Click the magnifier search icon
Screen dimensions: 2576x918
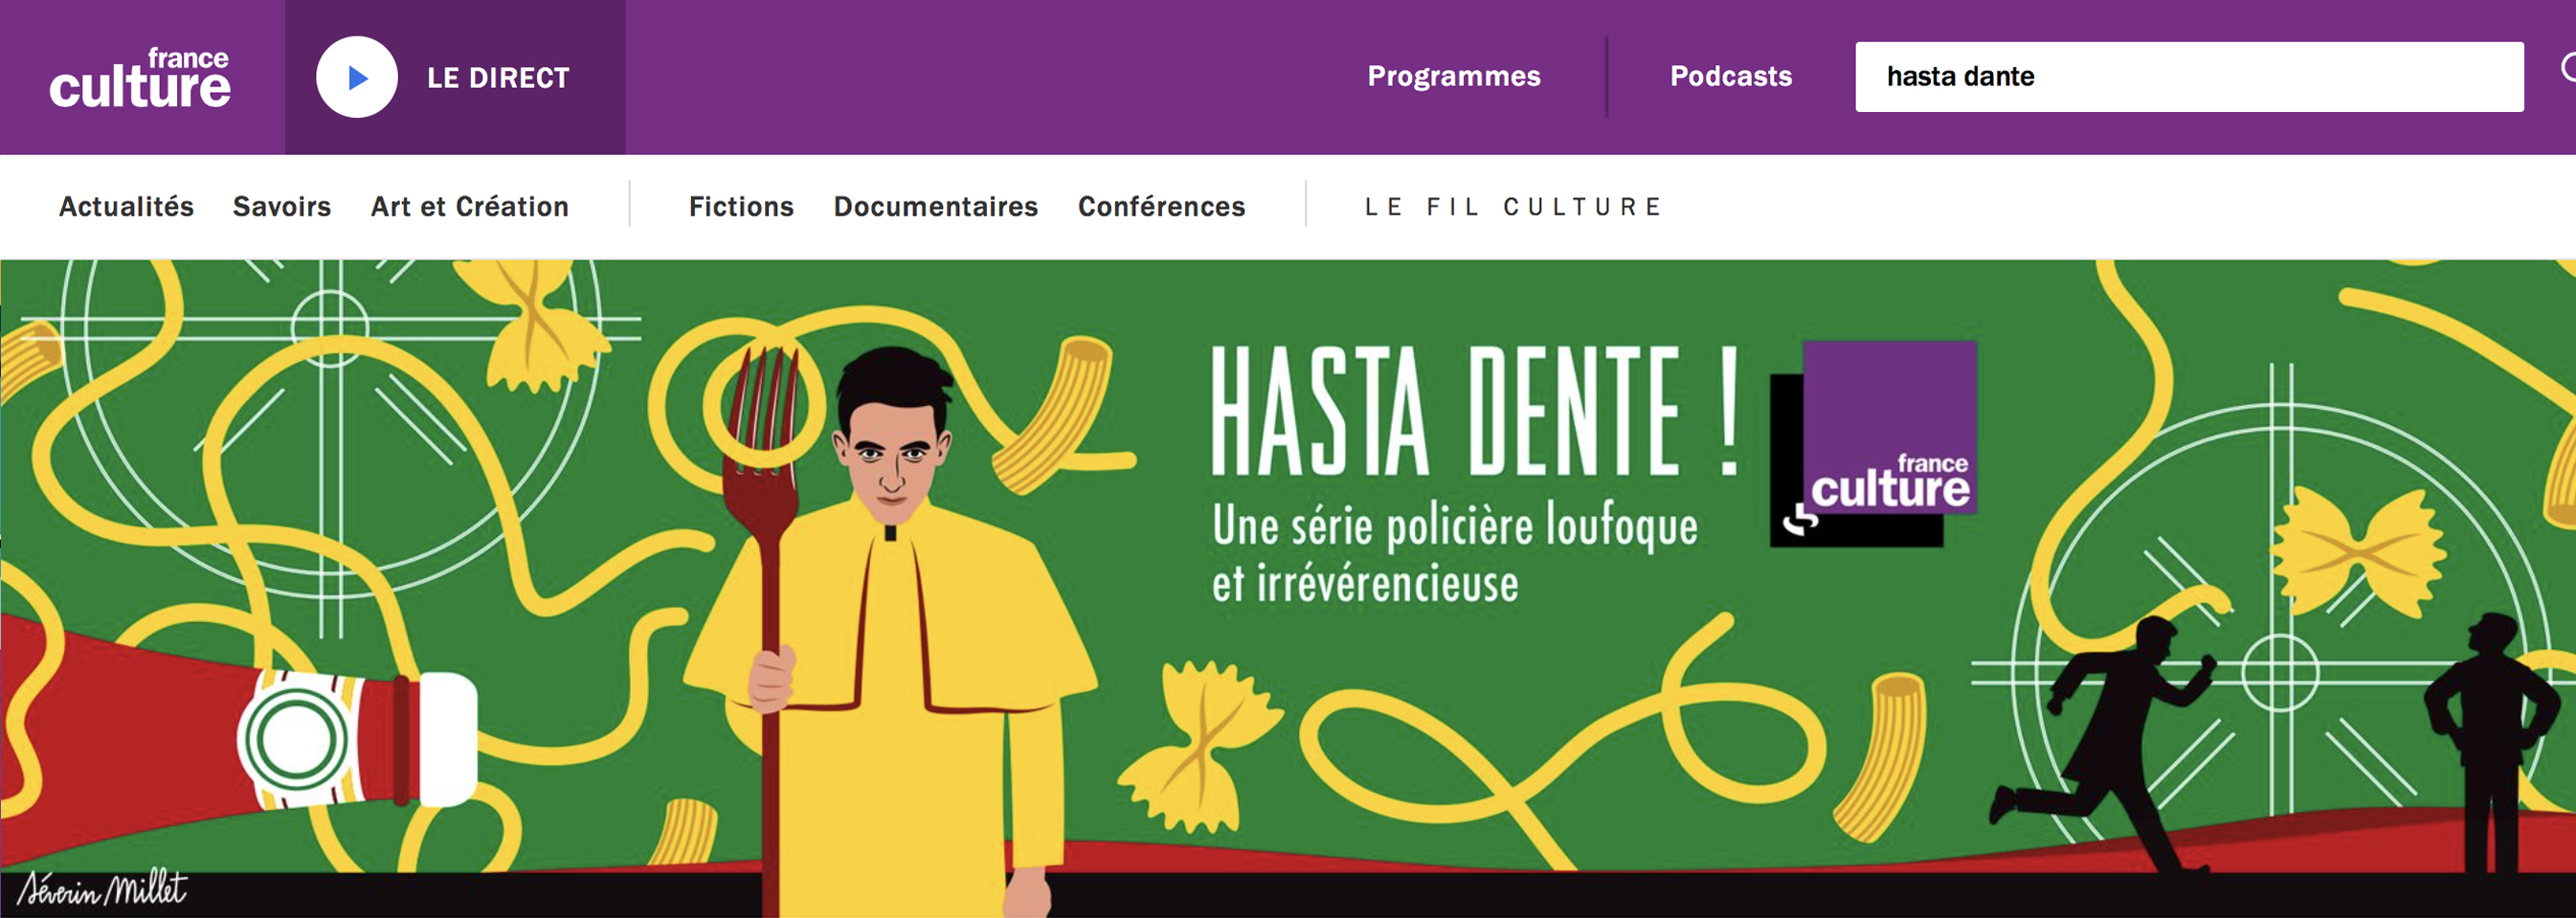pyautogui.click(x=2566, y=68)
